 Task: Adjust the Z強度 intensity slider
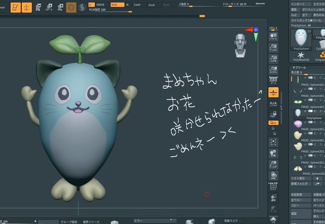coord(198,5)
